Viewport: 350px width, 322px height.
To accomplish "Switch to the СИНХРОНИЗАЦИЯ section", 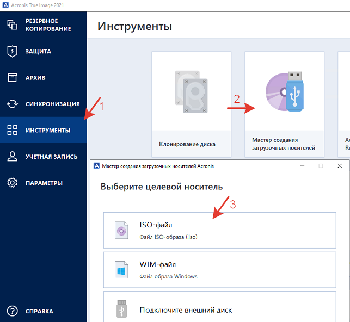I will (x=44, y=104).
